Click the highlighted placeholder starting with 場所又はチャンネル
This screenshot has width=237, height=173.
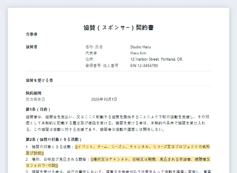(118, 162)
